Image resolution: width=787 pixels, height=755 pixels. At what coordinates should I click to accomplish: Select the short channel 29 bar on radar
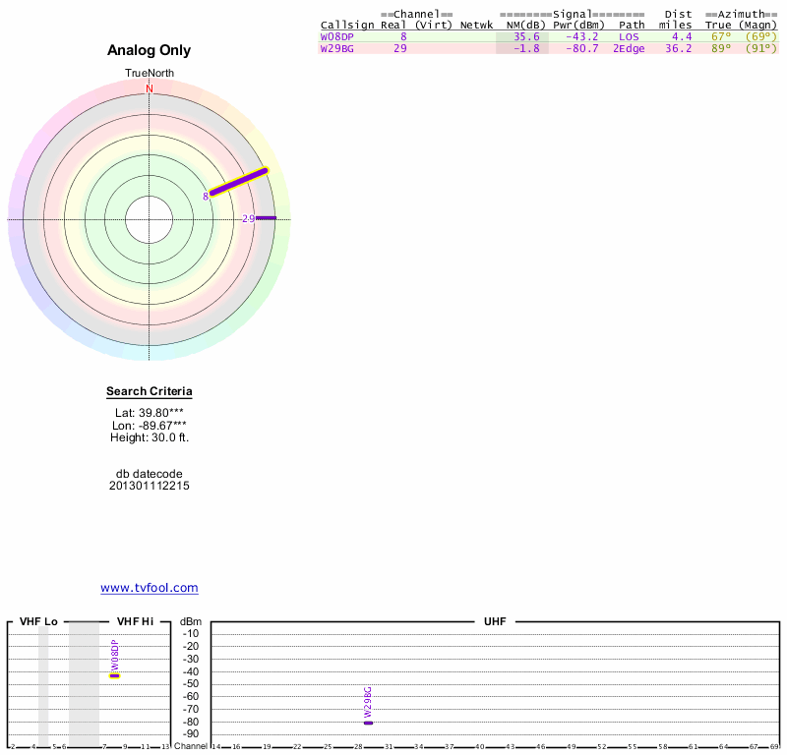click(267, 218)
